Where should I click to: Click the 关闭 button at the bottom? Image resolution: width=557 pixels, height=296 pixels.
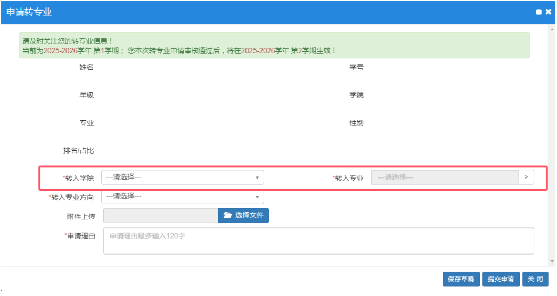pos(535,279)
